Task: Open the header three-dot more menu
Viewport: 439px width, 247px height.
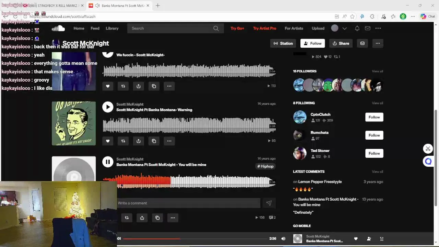Action: 378,28
